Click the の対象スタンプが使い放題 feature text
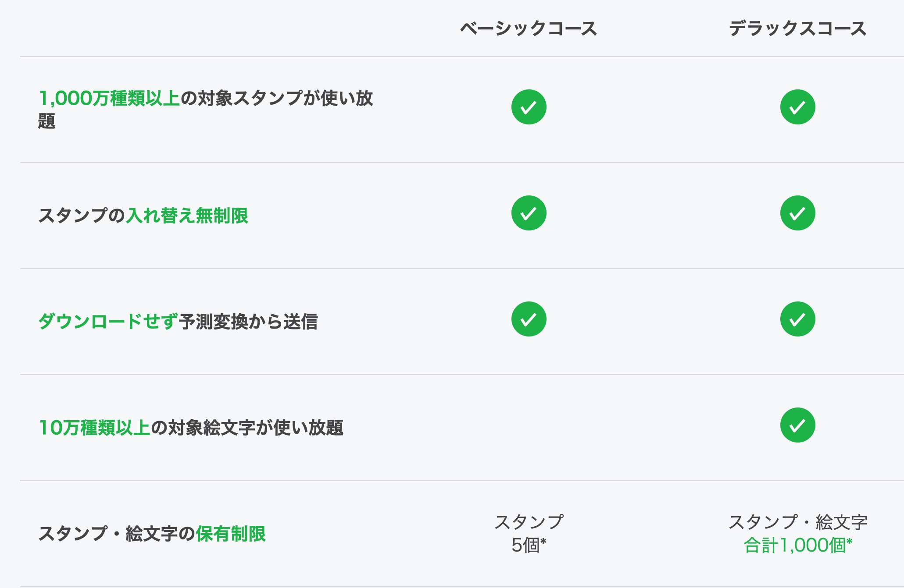 click(277, 98)
